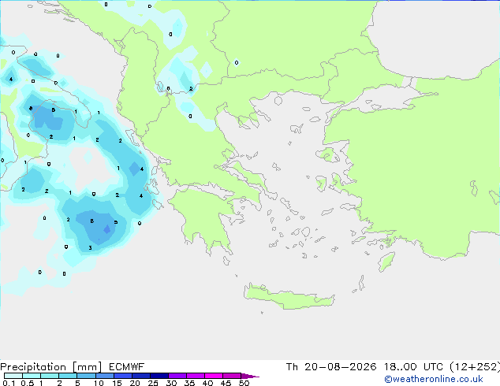500x386 pixels.
Task: Click the '(12+252)' forecast step text
Action: pos(475,367)
